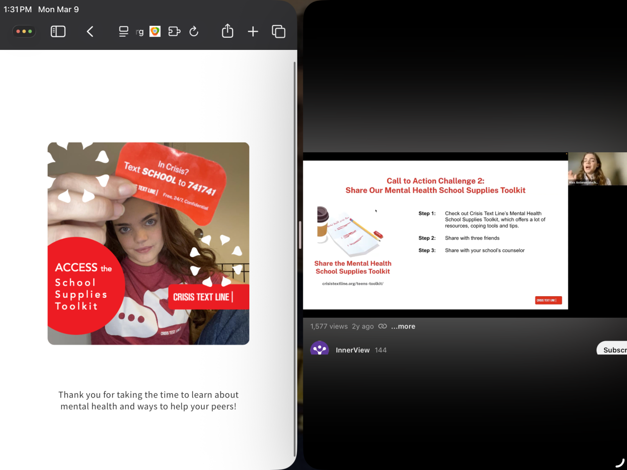Open the browser extensions puzzle icon
The image size is (627, 470).
(174, 31)
